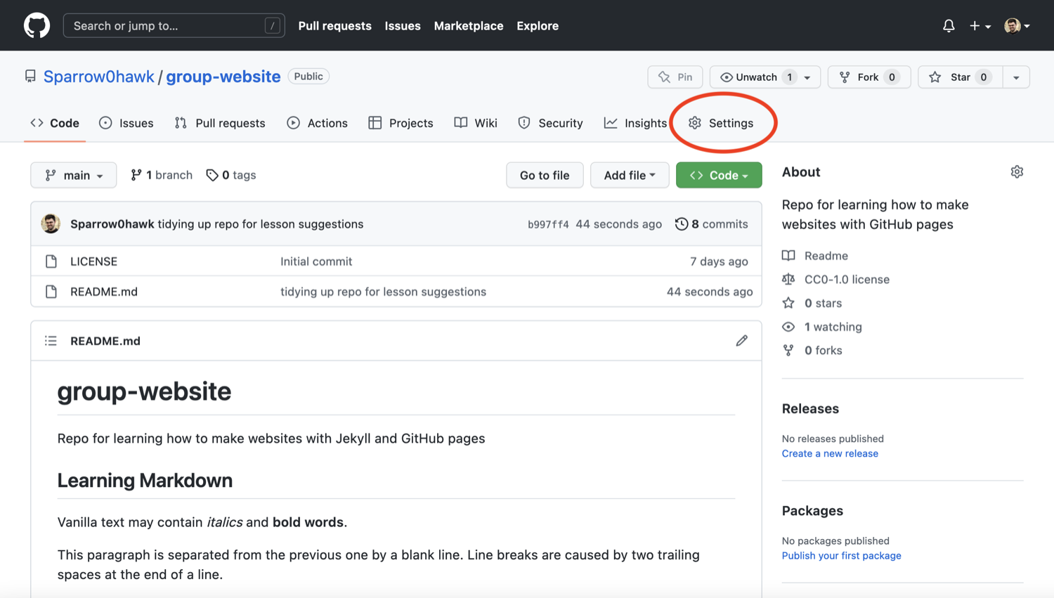The image size is (1054, 598).
Task: Open the notifications bell
Action: (949, 26)
